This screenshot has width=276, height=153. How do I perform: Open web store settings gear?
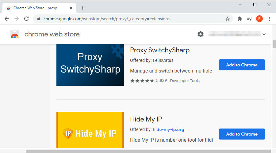pyautogui.click(x=200, y=34)
